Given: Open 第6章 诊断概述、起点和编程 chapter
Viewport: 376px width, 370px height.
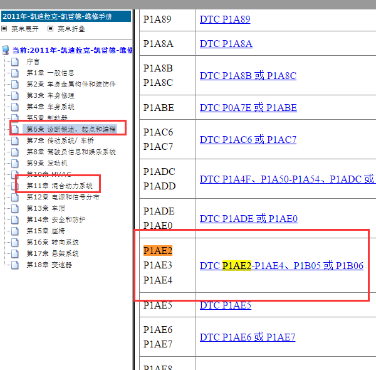Looking at the screenshot, I should [x=71, y=129].
